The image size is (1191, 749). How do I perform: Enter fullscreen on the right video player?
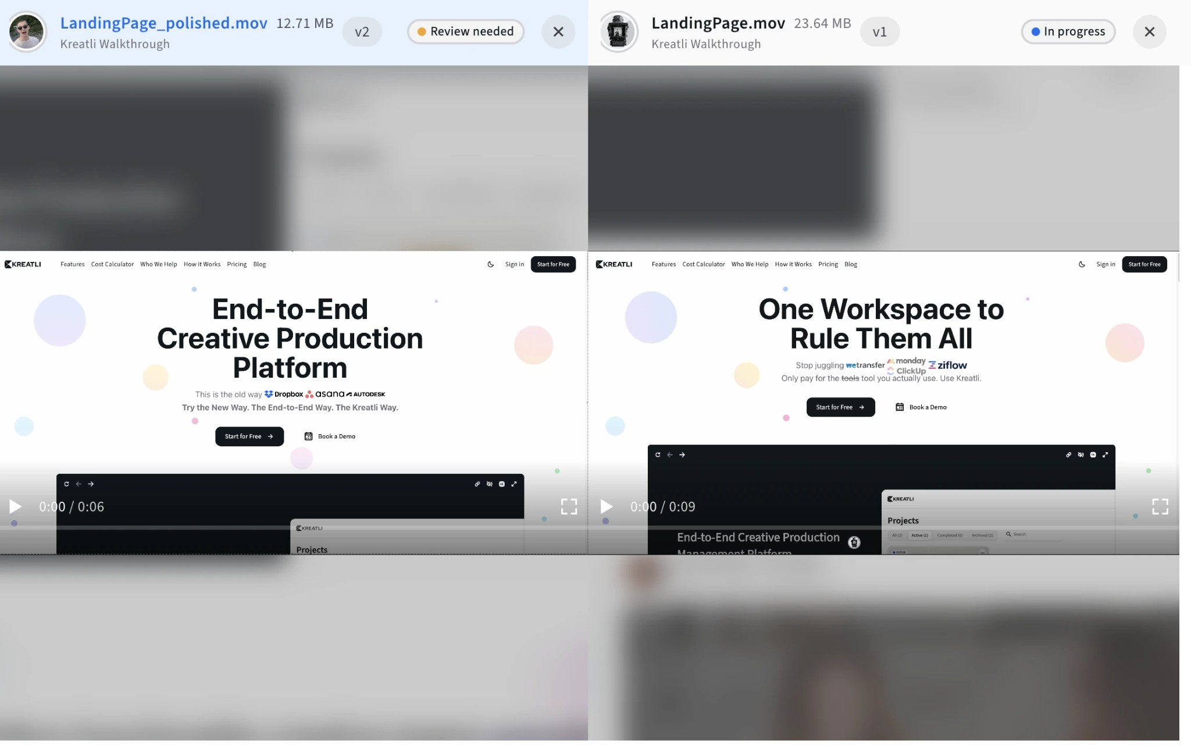tap(1160, 506)
